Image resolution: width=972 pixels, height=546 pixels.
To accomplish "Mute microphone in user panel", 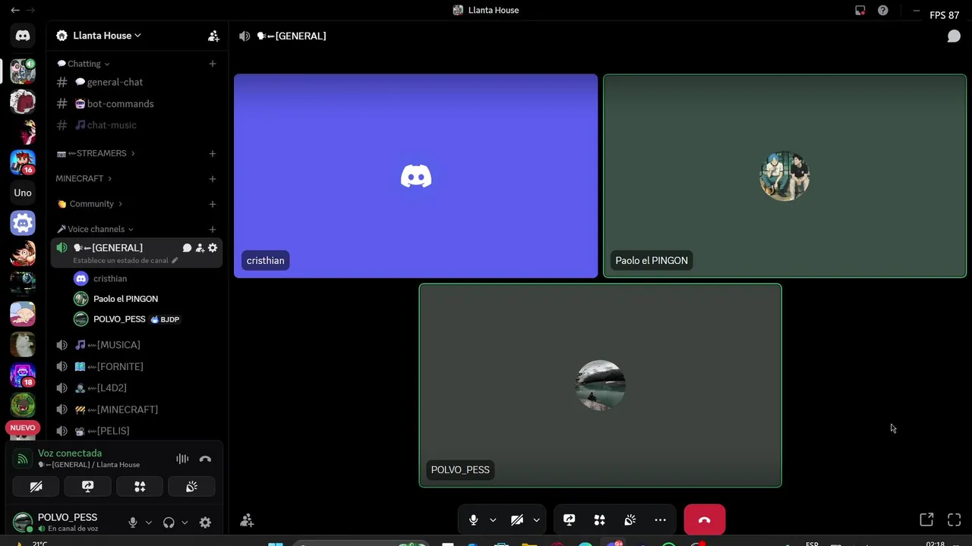I will coord(133,522).
